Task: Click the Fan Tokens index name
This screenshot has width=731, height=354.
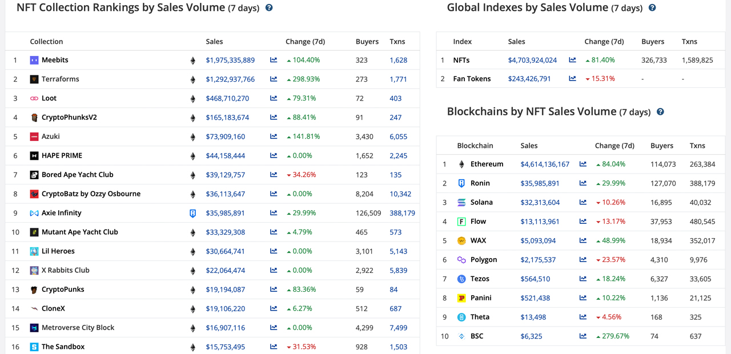Action: tap(472, 79)
